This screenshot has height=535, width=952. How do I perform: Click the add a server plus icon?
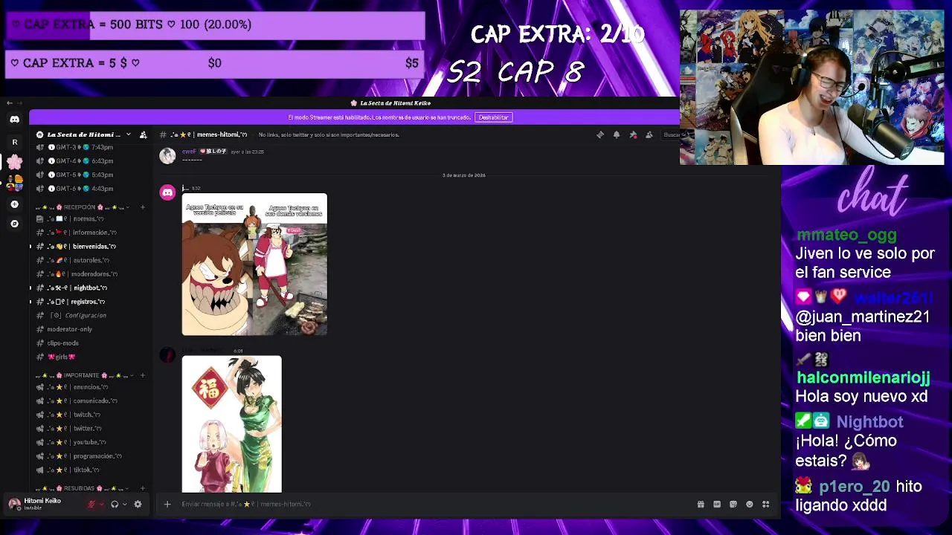pyautogui.click(x=14, y=204)
